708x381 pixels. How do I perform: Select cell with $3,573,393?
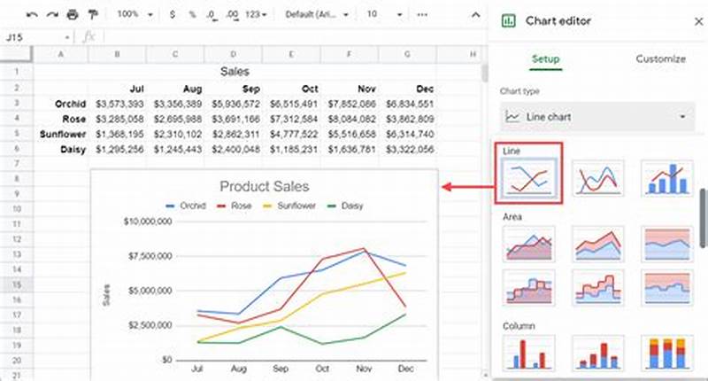[x=118, y=104]
